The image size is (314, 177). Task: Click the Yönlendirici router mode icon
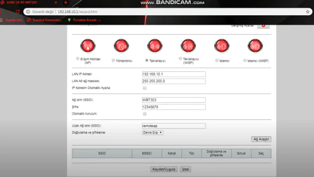point(121,46)
